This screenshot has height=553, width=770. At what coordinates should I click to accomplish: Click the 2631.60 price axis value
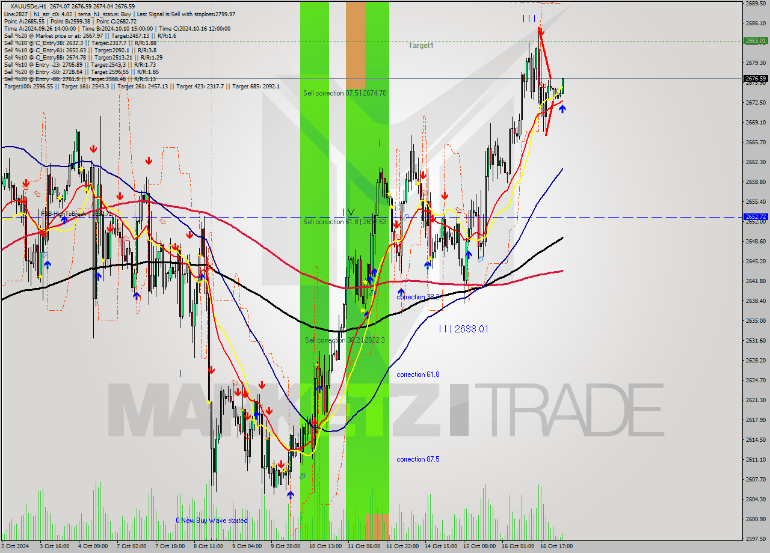tap(756, 340)
